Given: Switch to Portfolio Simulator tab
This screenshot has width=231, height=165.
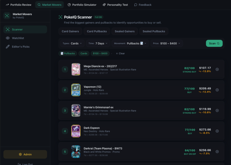Looking at the screenshot, I should point(82,5).
